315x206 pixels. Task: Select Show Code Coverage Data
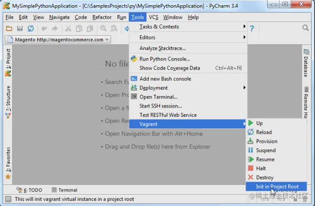(x=188, y=68)
